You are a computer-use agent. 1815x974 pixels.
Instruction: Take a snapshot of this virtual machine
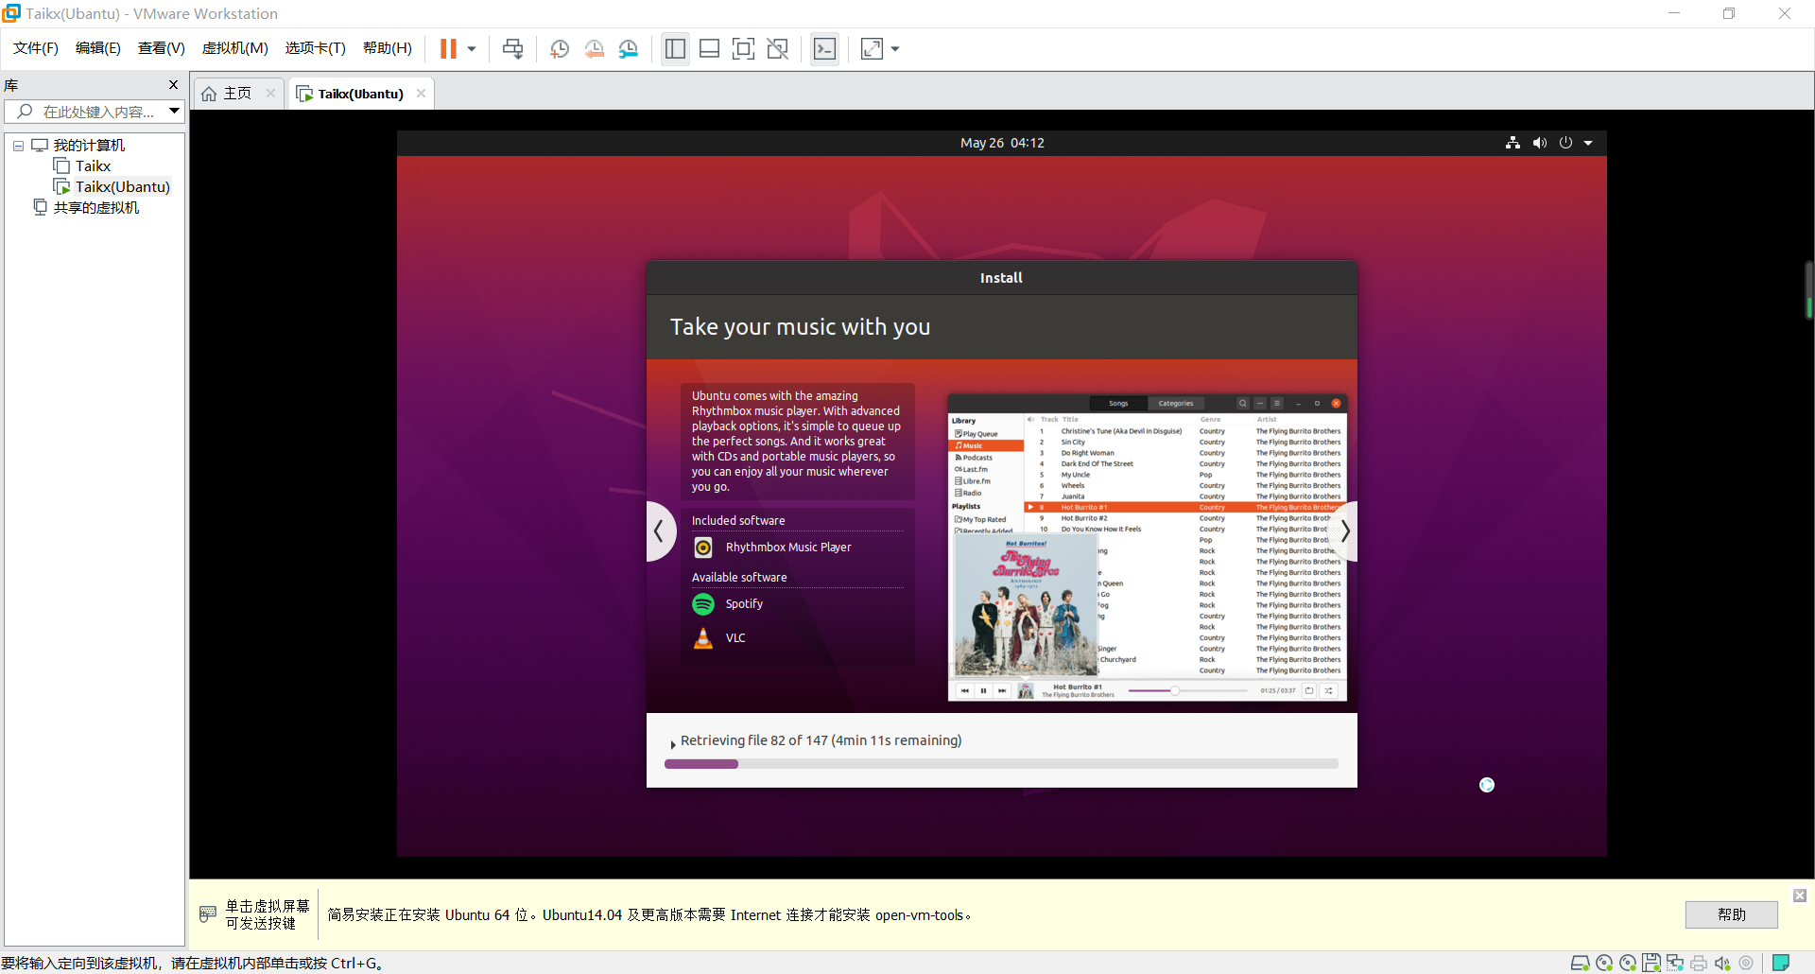point(559,48)
